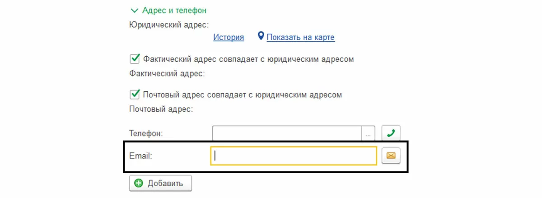Click the Телефон field label
This screenshot has width=542, height=198.
[146, 133]
